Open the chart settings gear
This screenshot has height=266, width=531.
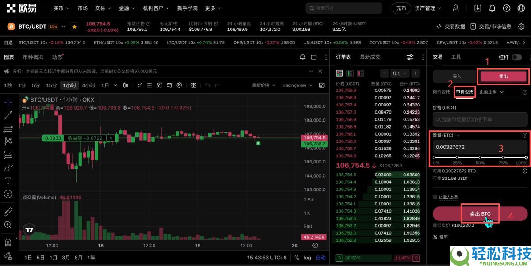point(180,85)
